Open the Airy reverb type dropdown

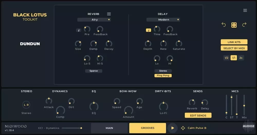pyautogui.click(x=94, y=20)
